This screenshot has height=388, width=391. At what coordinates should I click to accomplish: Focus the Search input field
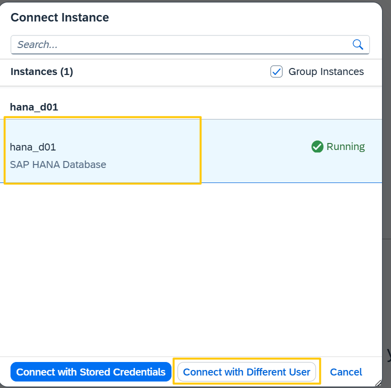coord(190,44)
